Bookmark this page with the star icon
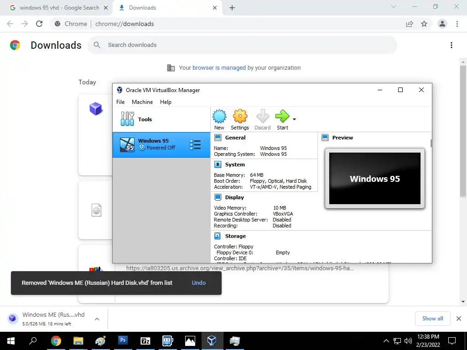Image resolution: width=467 pixels, height=350 pixels. point(424,24)
